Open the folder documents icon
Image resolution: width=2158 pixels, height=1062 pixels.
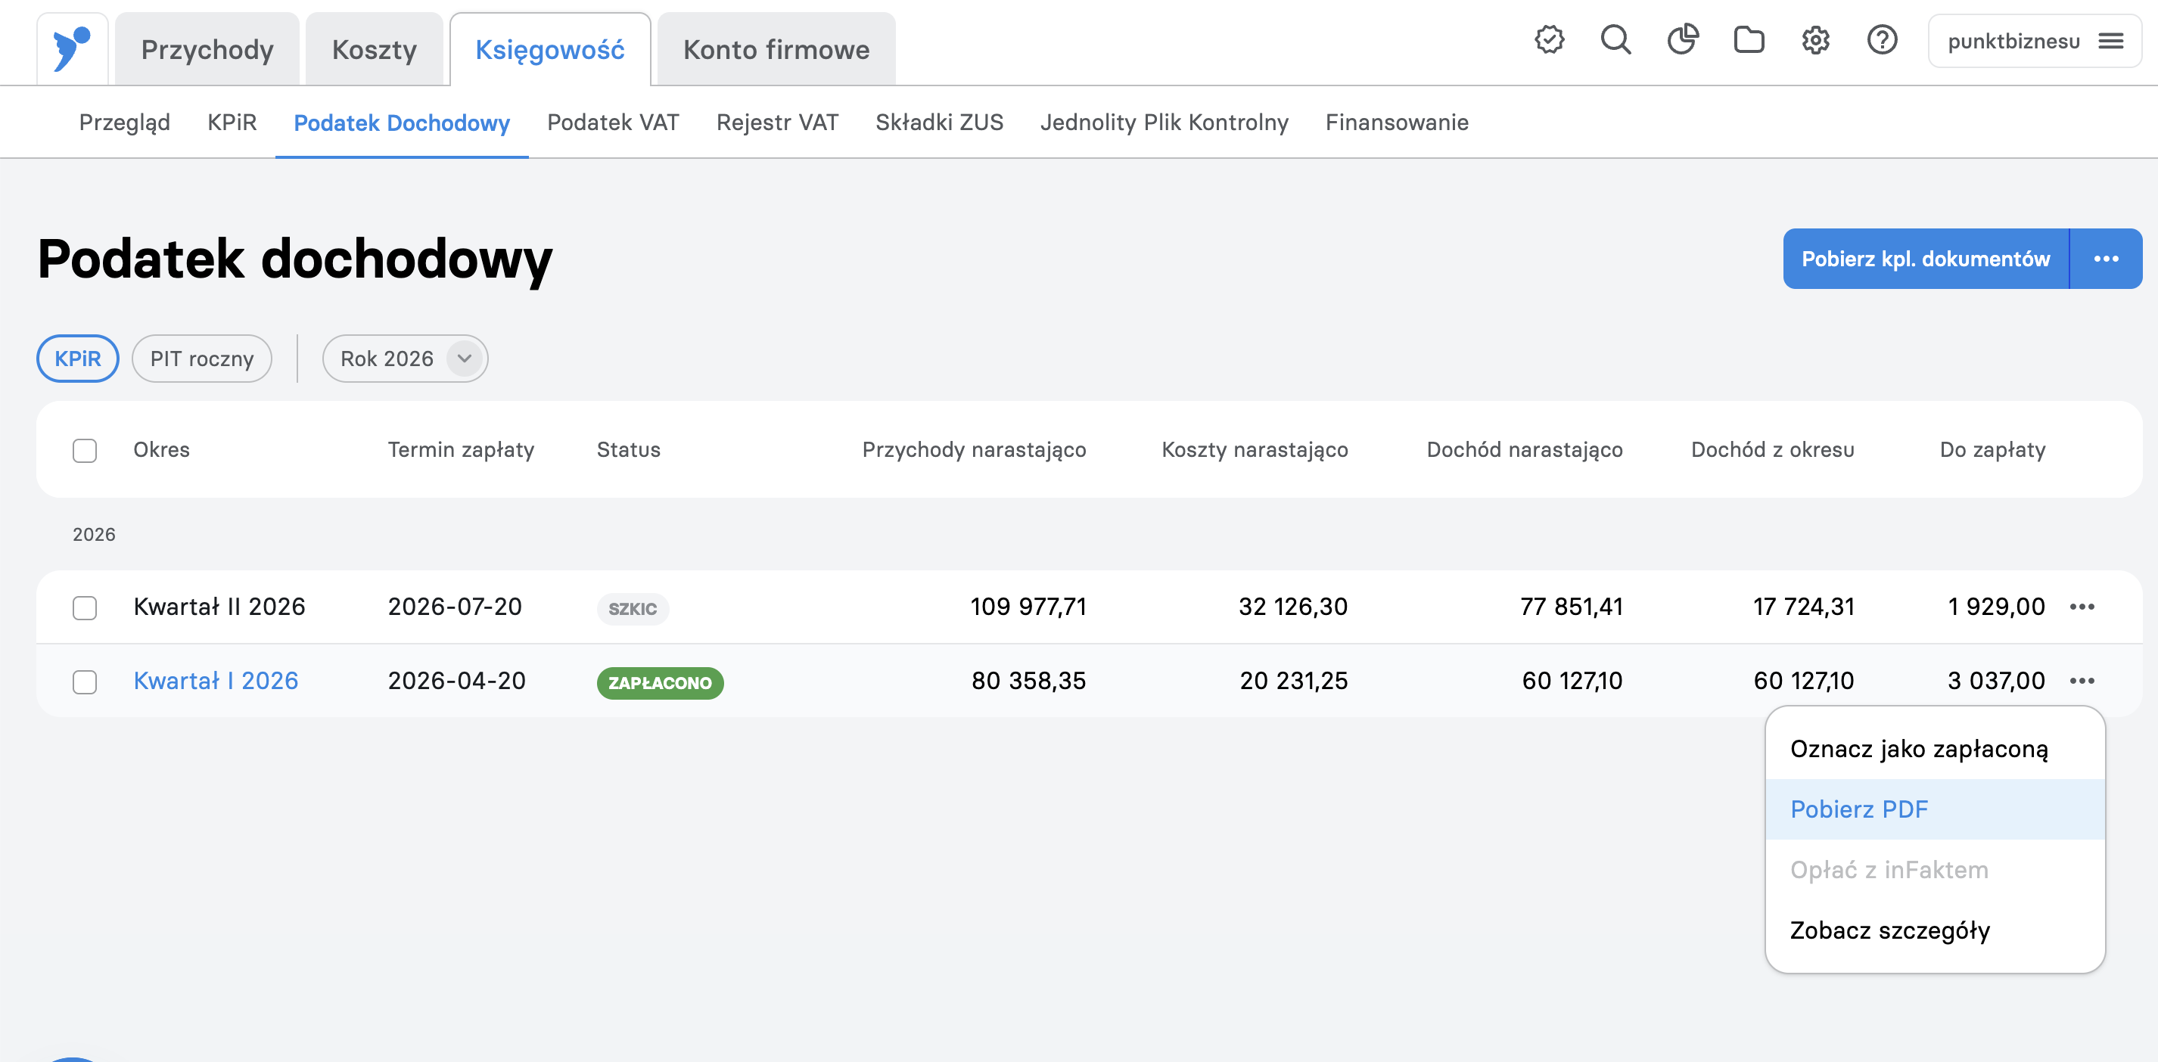click(1749, 39)
